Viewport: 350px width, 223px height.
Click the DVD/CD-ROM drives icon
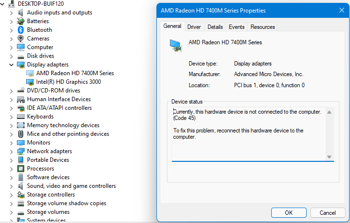[x=21, y=90]
